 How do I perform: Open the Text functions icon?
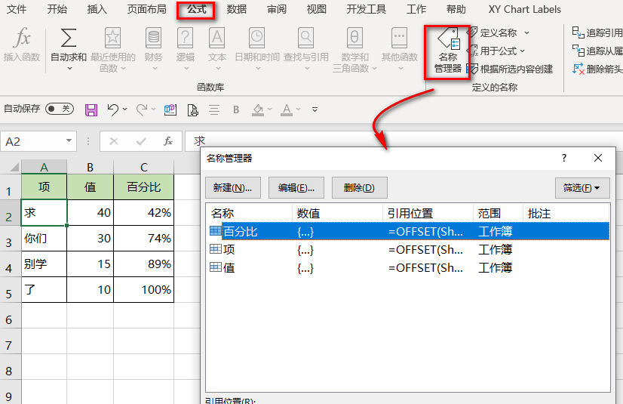pos(217,39)
